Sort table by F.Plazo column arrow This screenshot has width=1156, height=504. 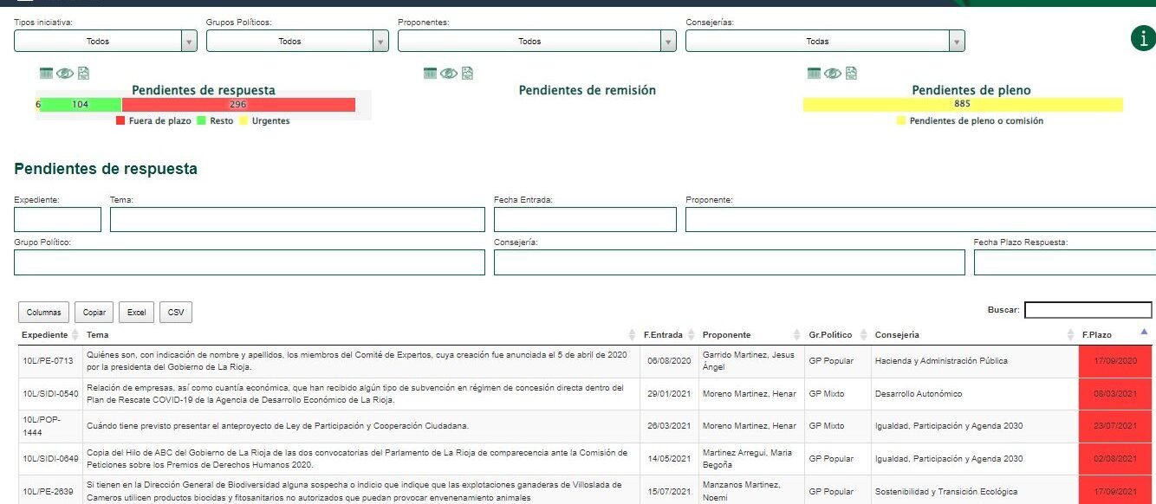tap(1143, 333)
